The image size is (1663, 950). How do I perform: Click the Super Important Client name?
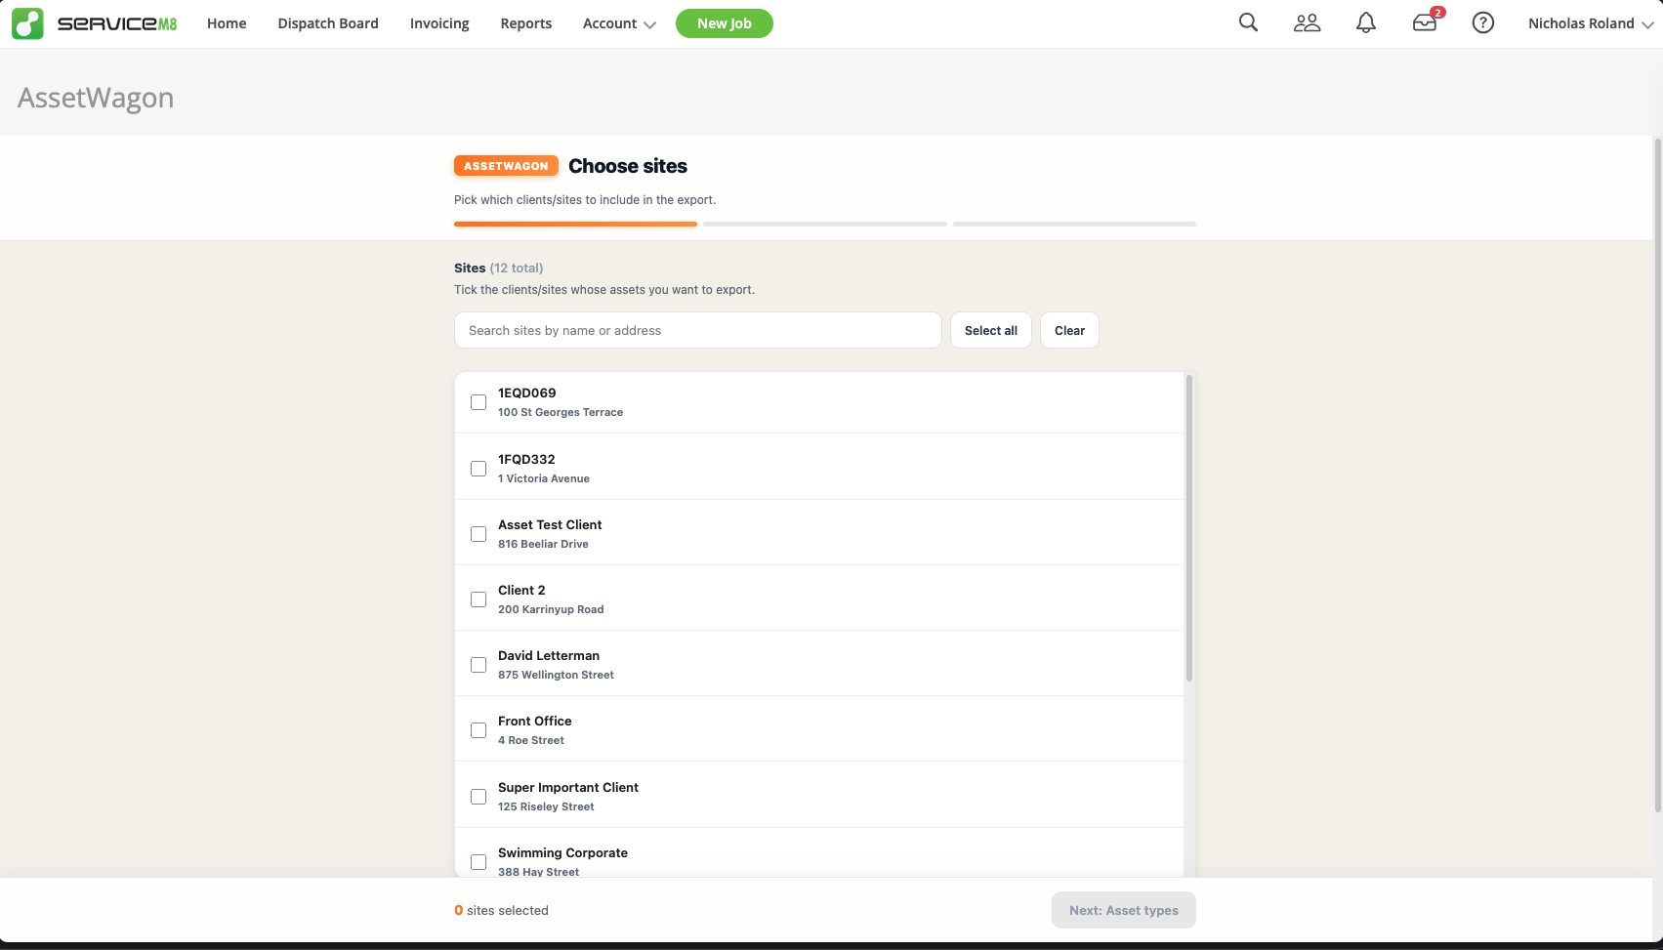click(x=568, y=787)
